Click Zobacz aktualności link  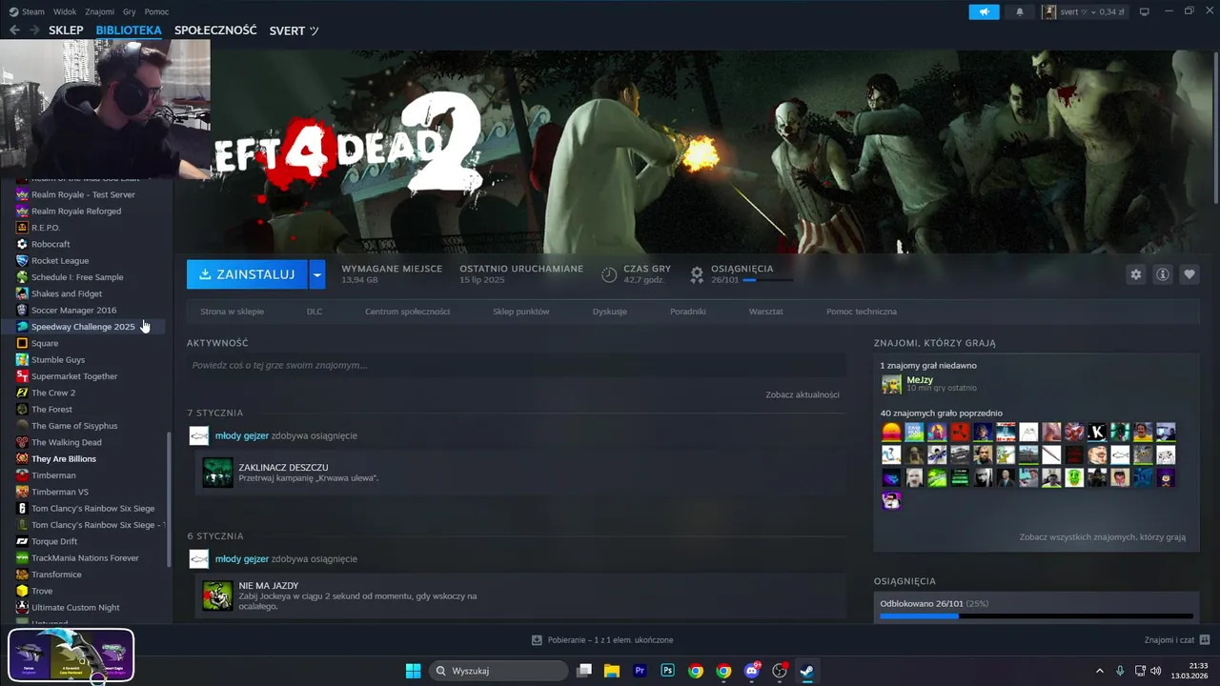(803, 394)
